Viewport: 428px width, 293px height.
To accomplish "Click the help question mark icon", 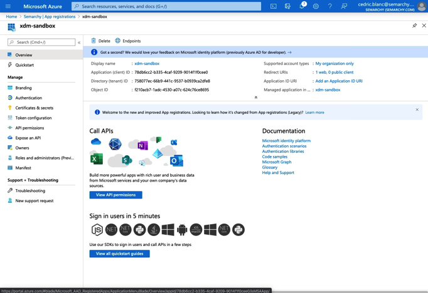I will tap(330, 6).
